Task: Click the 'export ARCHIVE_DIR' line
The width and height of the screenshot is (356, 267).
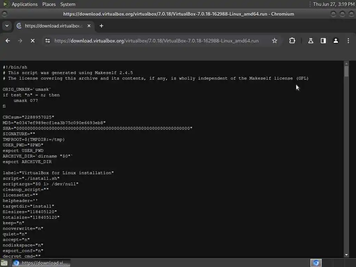Action: pyautogui.click(x=27, y=162)
